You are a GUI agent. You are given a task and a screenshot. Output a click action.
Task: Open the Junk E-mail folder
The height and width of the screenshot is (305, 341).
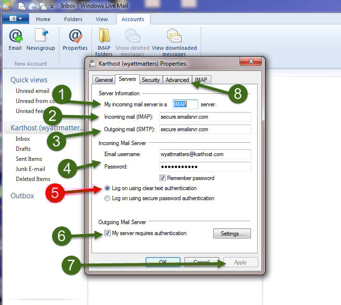[30, 169]
